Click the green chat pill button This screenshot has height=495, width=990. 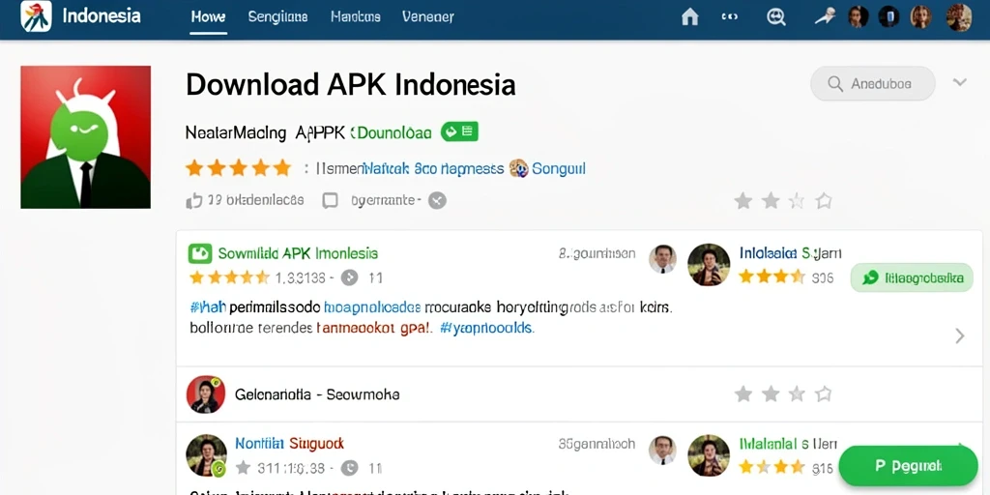pos(912,277)
